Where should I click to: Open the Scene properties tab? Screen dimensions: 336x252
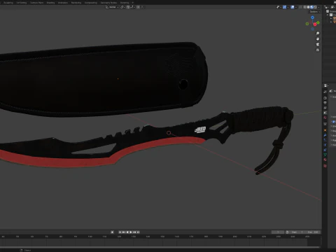(325, 113)
